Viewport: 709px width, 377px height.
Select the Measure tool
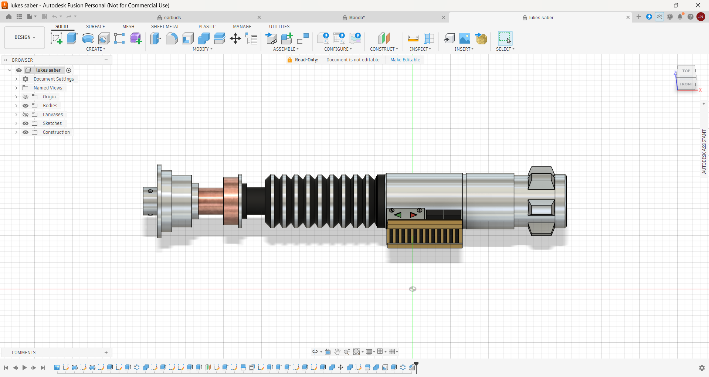pyautogui.click(x=413, y=38)
